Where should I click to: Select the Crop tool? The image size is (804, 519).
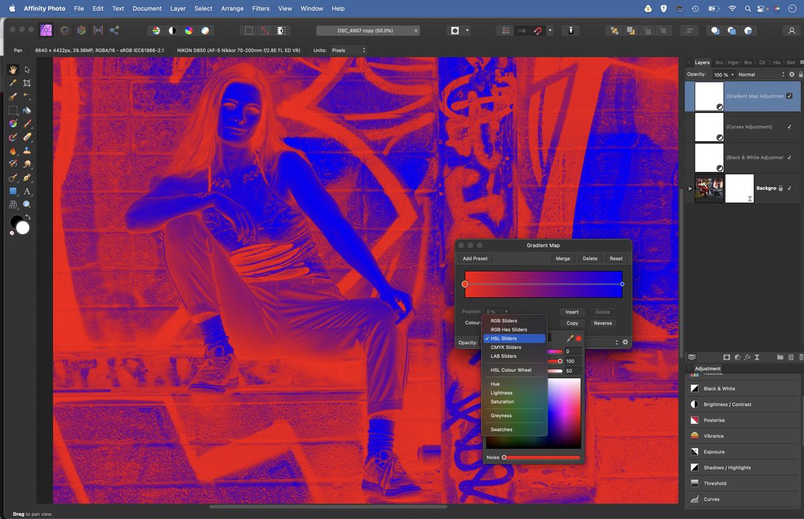pyautogui.click(x=27, y=83)
